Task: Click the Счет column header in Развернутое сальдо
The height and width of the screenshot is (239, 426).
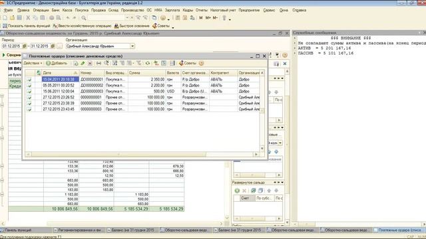Action: point(247,199)
